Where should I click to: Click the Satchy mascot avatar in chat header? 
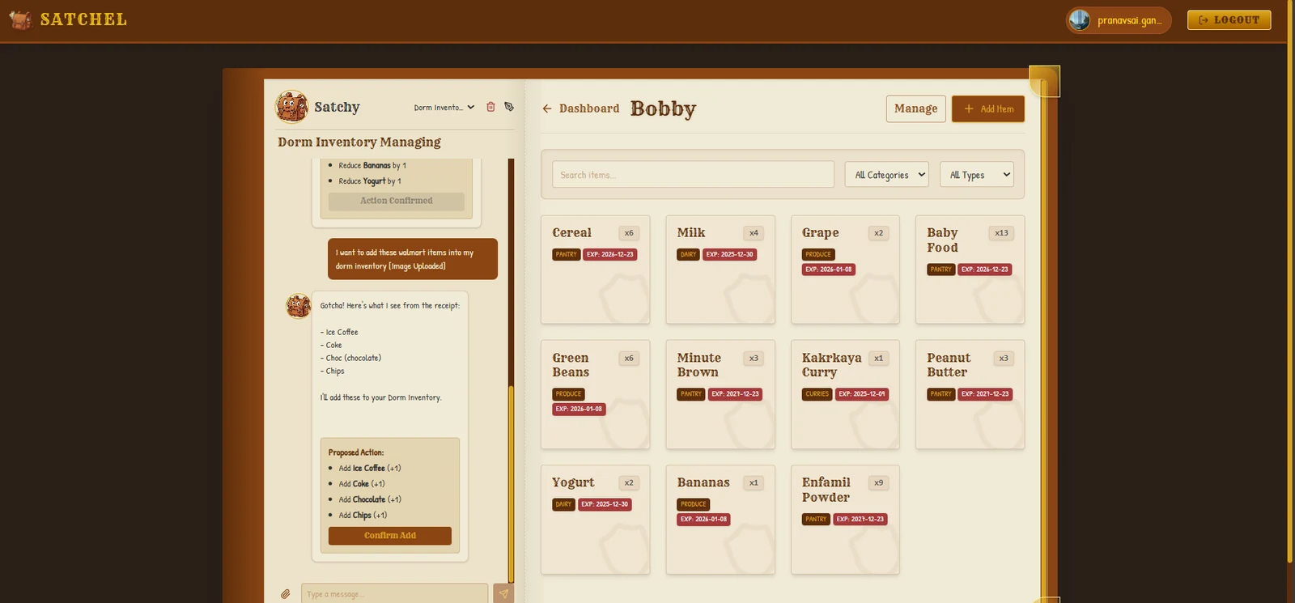tap(291, 107)
